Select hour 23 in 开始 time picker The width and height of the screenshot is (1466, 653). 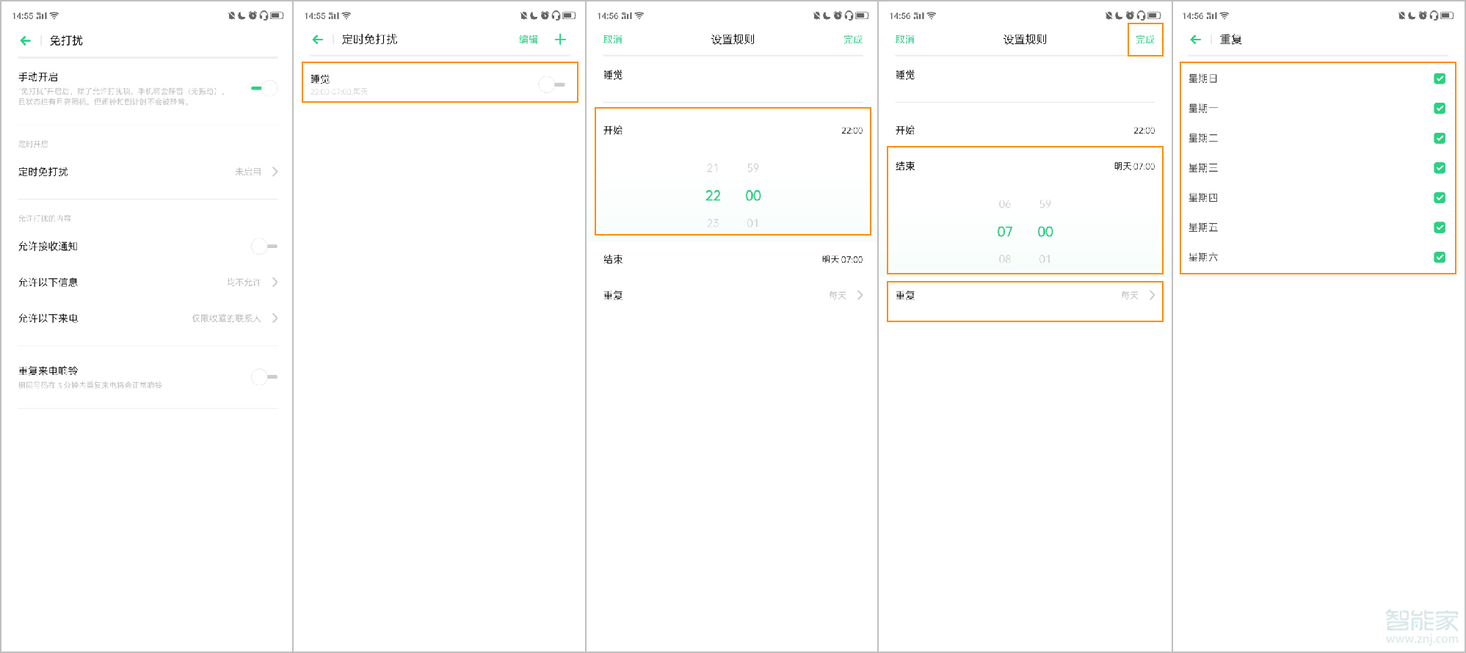pyautogui.click(x=713, y=223)
